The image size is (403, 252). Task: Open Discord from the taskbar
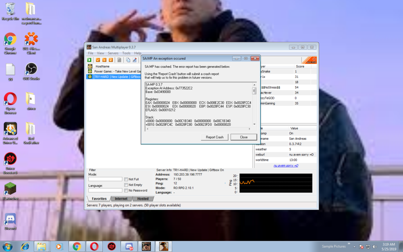click(x=129, y=247)
